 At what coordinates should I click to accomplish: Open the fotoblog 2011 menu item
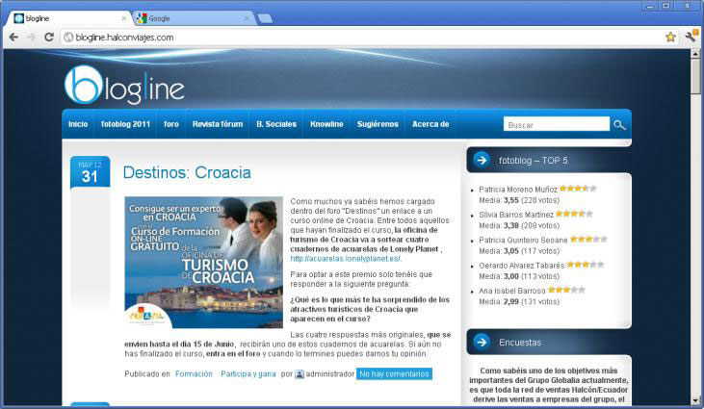pyautogui.click(x=126, y=124)
